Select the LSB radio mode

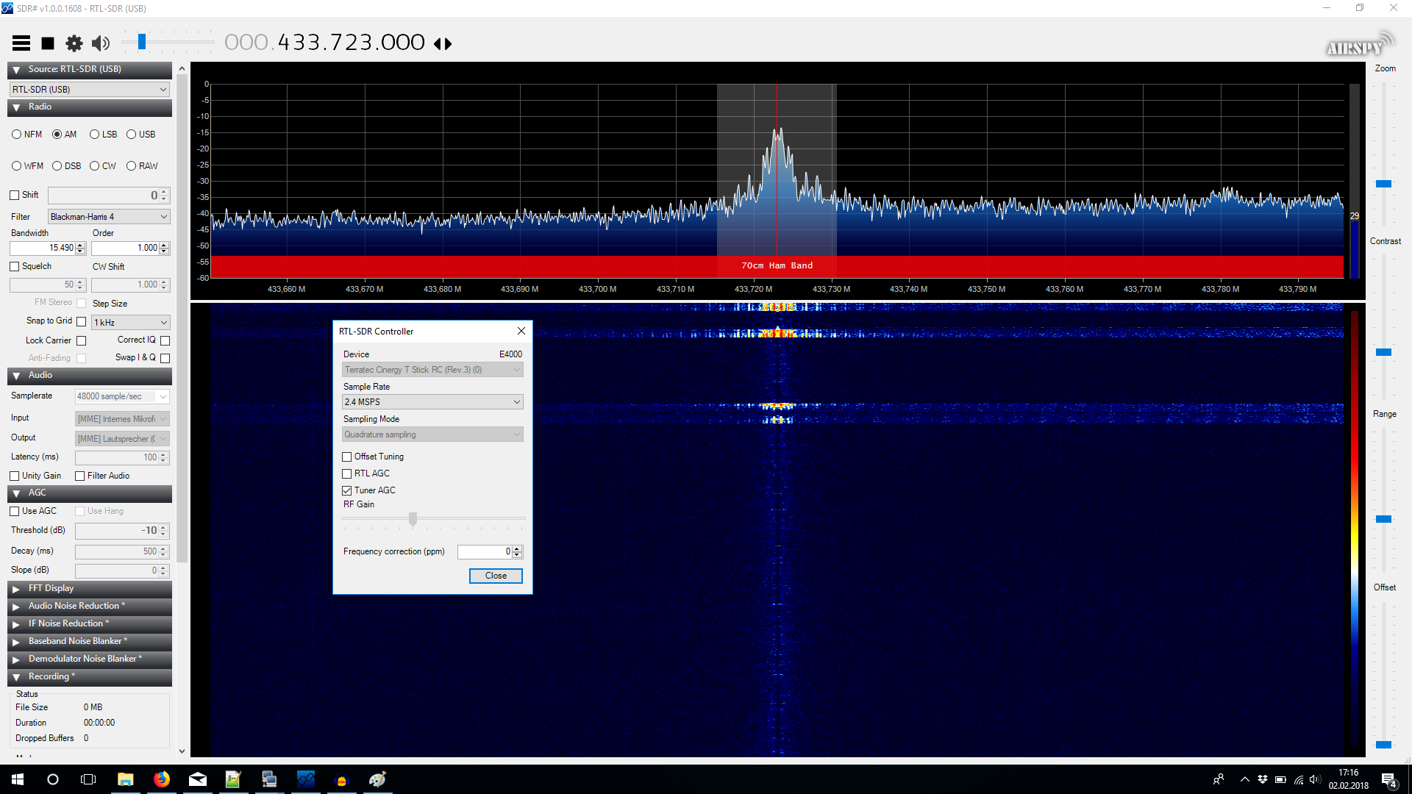[x=104, y=135]
